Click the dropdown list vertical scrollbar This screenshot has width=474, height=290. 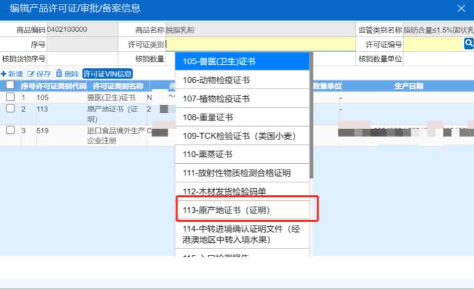click(x=311, y=115)
